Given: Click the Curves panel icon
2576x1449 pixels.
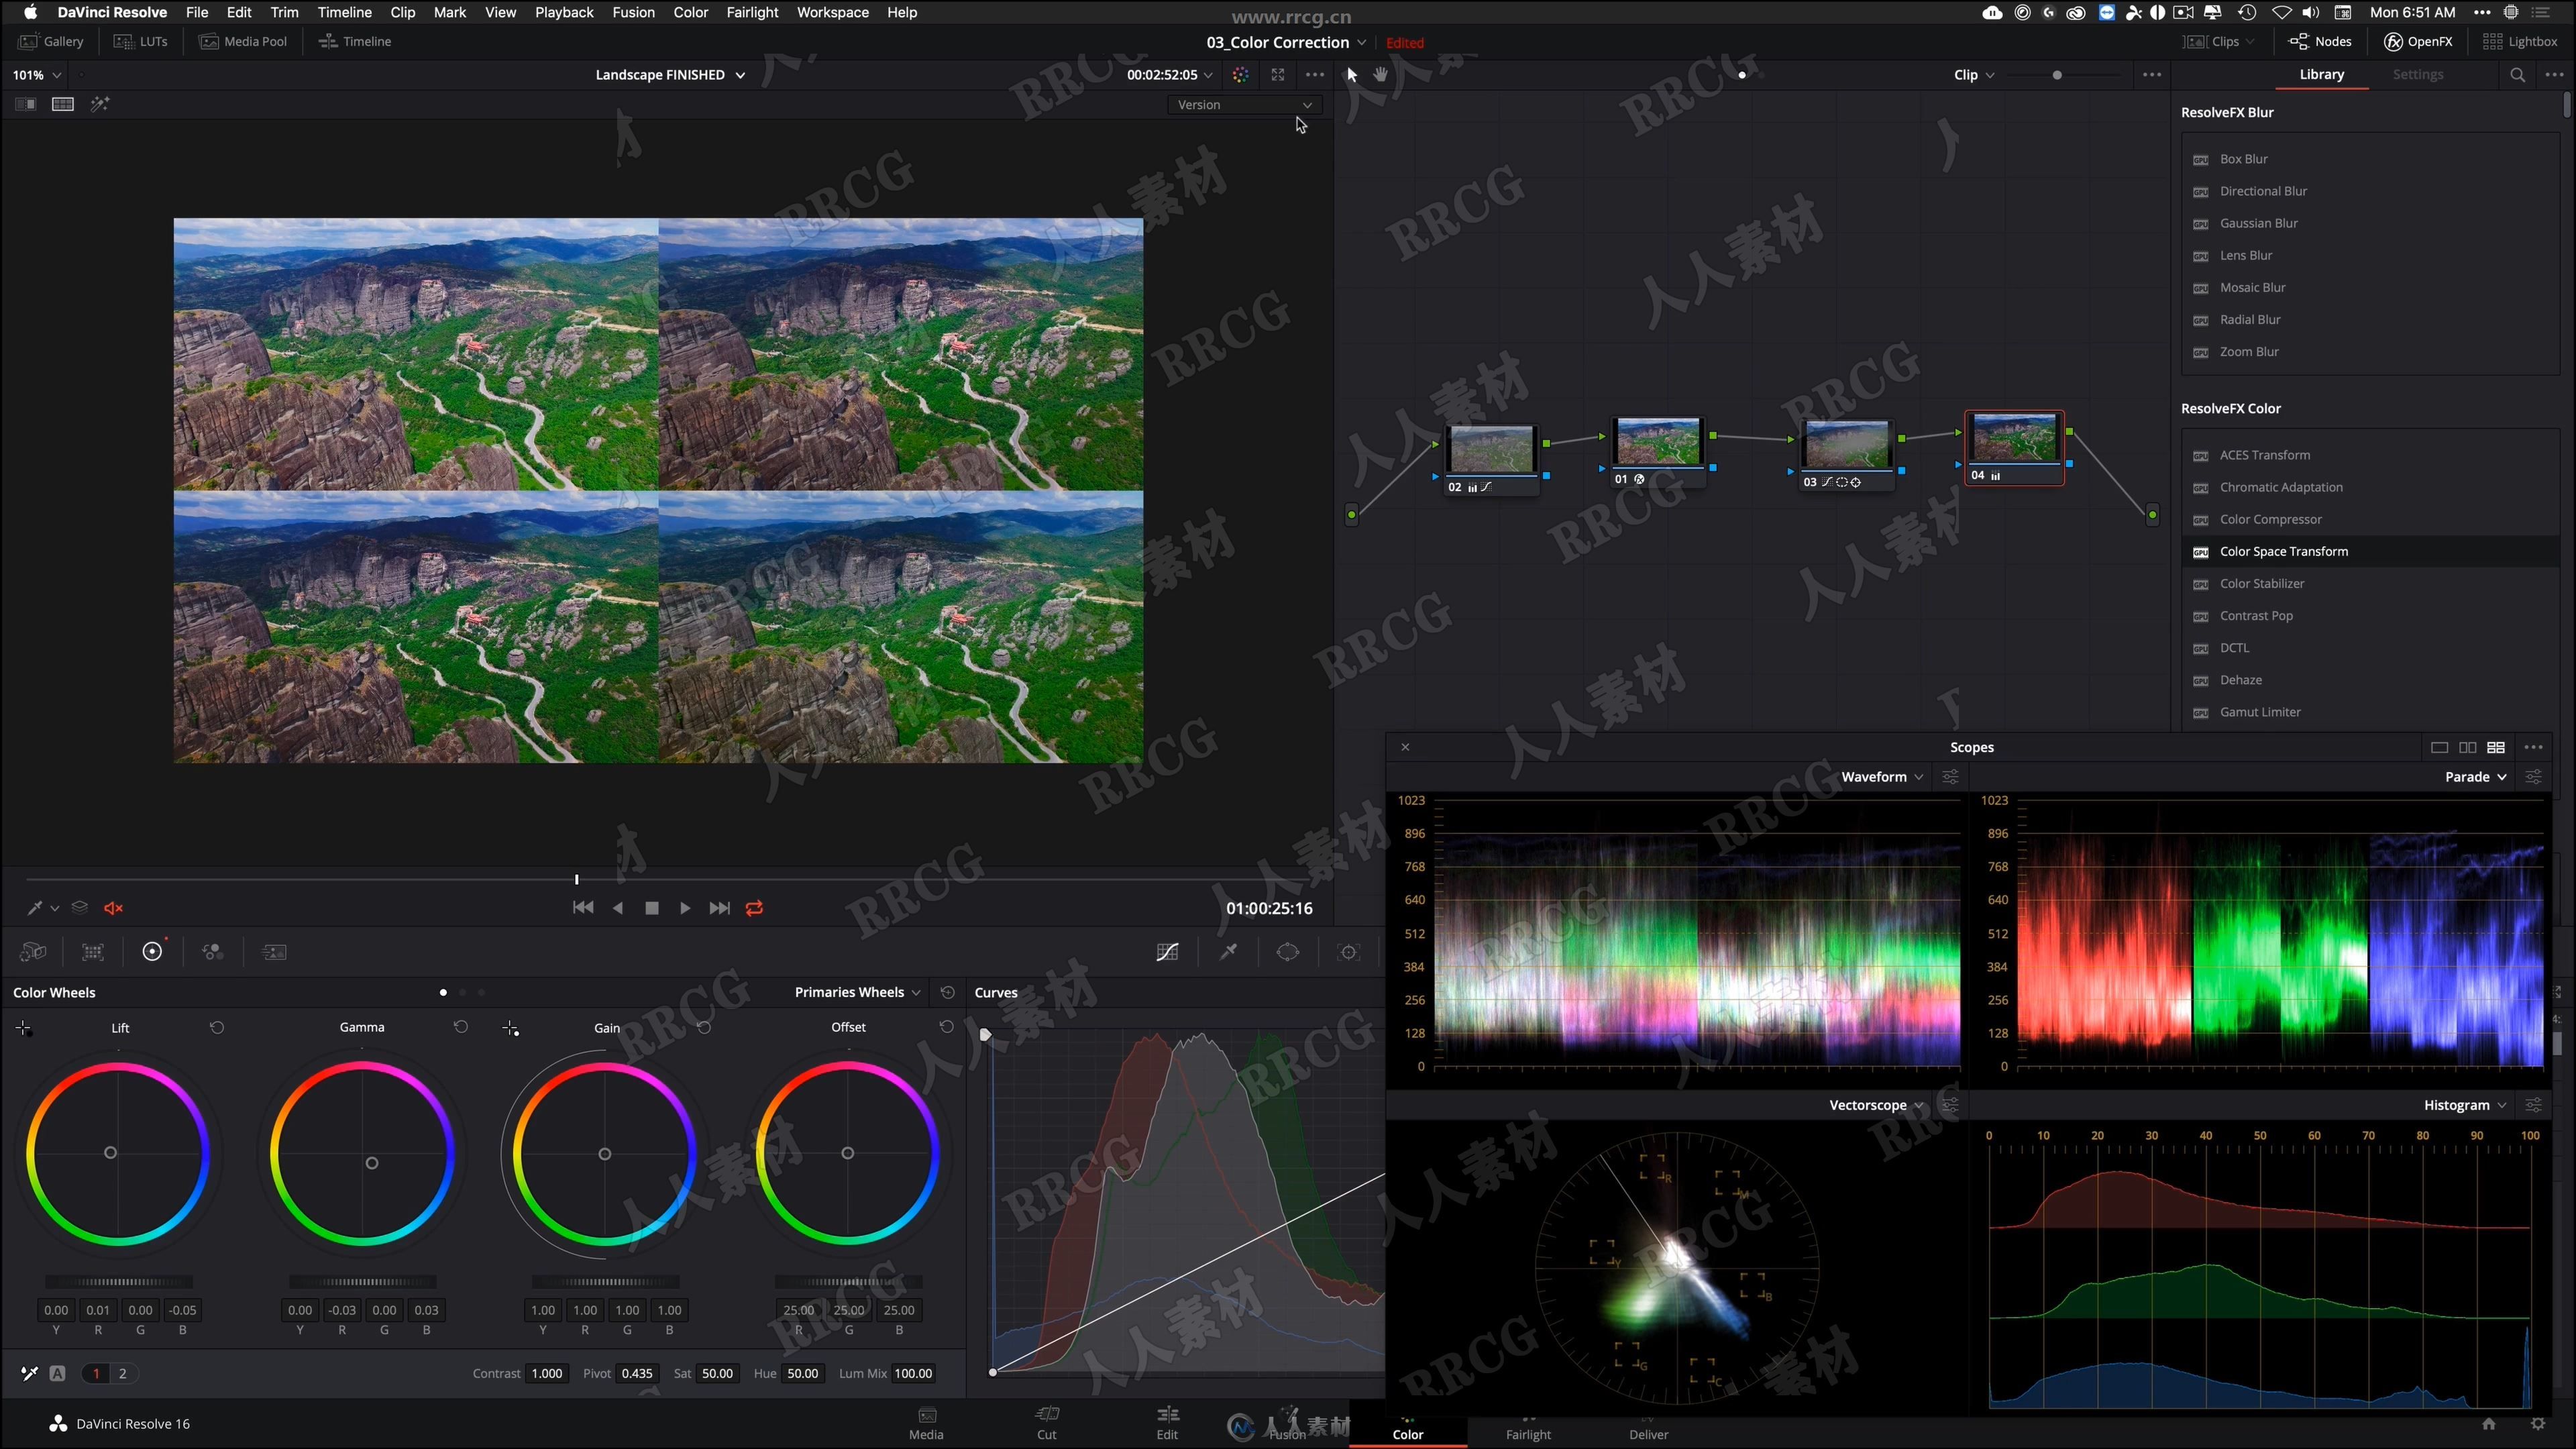Looking at the screenshot, I should click(x=1166, y=952).
